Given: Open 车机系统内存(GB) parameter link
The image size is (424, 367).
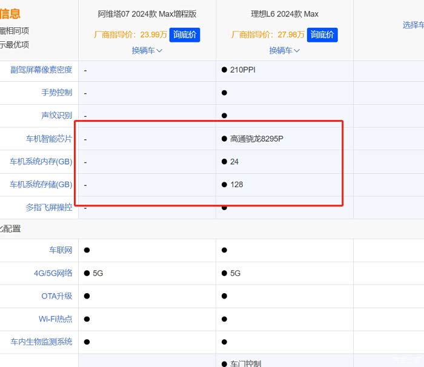Looking at the screenshot, I should [41, 162].
